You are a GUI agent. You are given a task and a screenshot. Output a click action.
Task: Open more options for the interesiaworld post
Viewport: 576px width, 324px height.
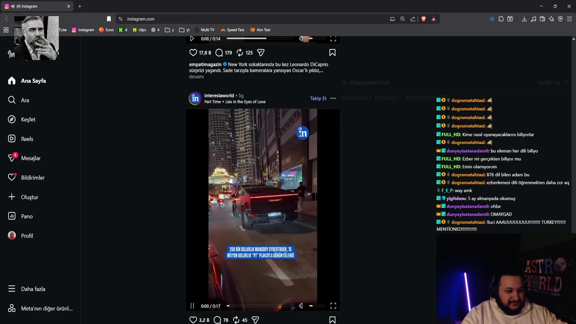point(333,99)
